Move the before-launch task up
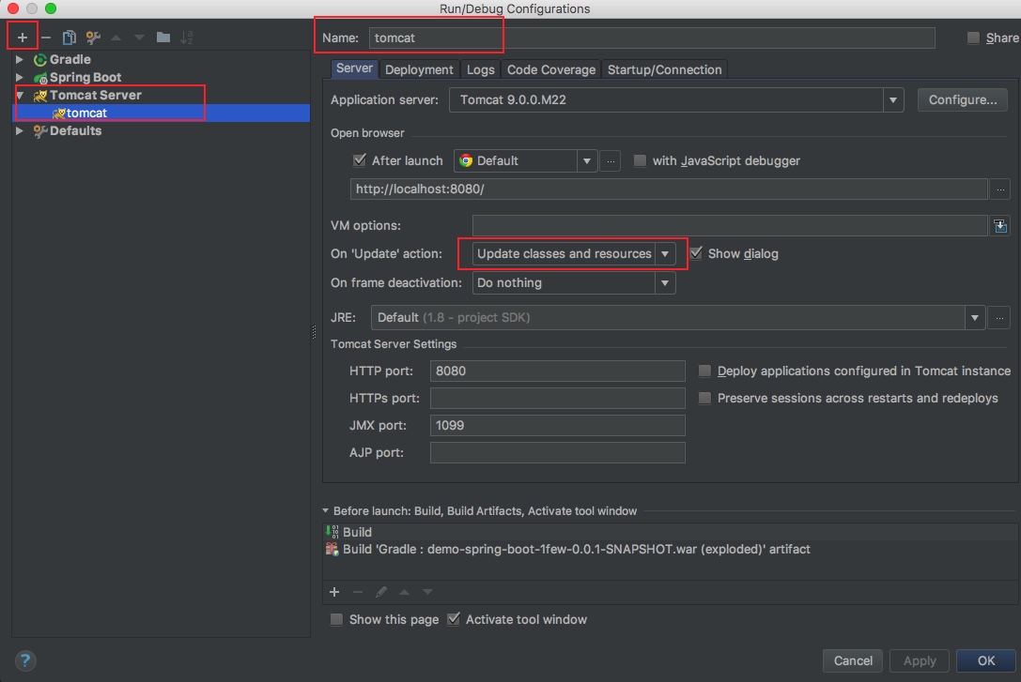Screen dimensions: 1021x682 (x=405, y=592)
